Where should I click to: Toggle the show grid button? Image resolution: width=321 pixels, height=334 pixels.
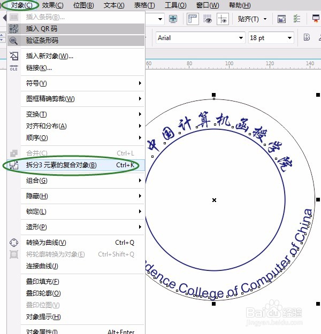tap(208, 19)
